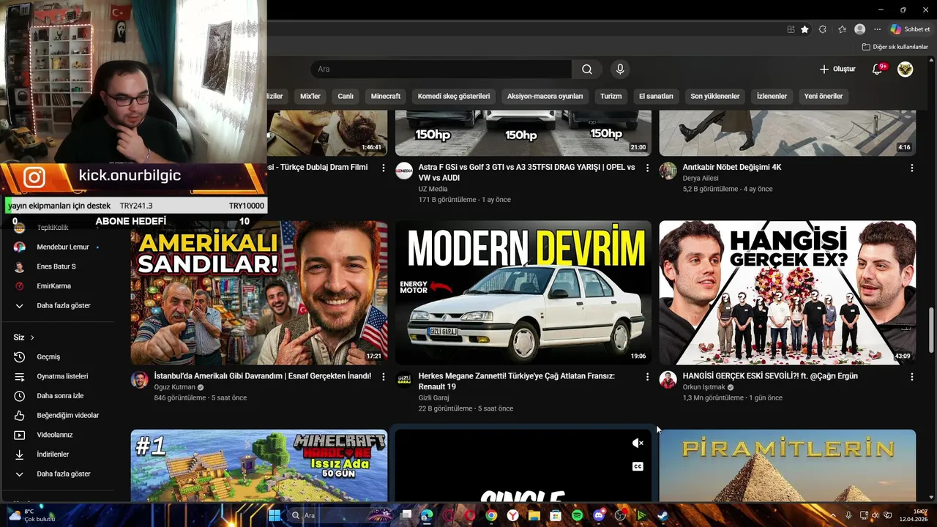This screenshot has width=937, height=527.
Task: Open Orkun Işıtmak channel link
Action: coord(703,387)
